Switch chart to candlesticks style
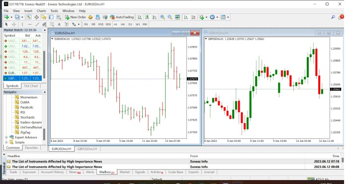This screenshot has width=348, height=184. [147, 17]
